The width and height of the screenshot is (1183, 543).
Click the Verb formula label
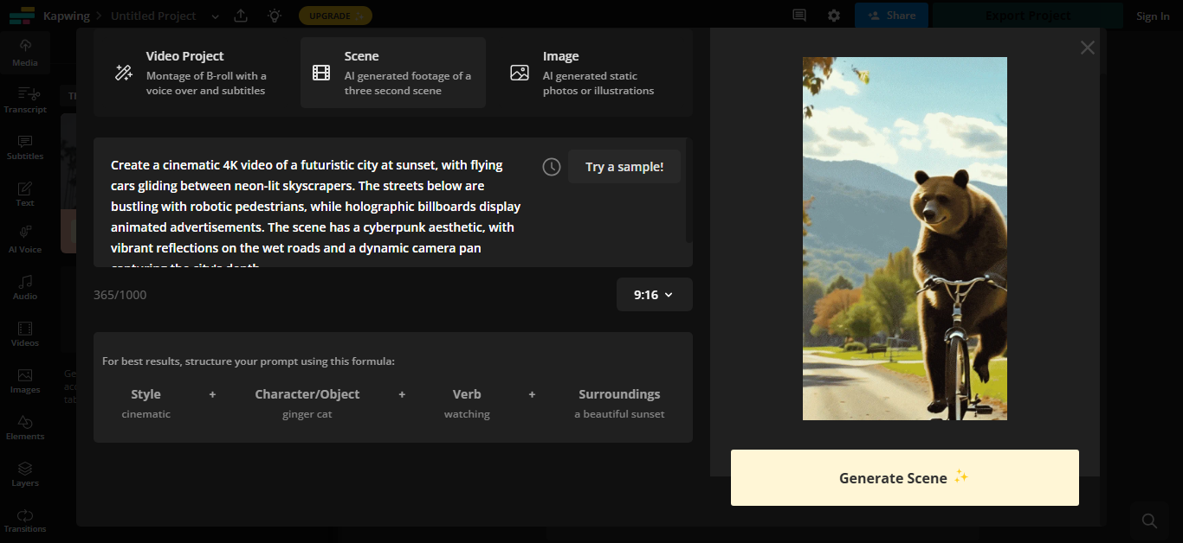point(467,394)
